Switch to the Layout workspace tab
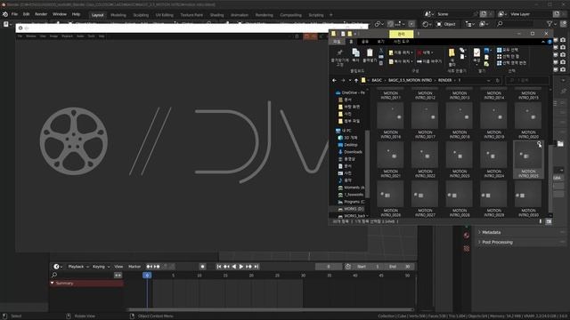Viewport: 570px width, 320px height. click(x=97, y=15)
